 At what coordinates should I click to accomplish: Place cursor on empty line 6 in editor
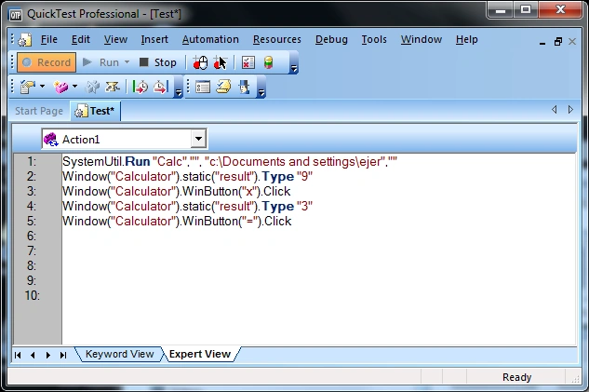click(x=318, y=236)
